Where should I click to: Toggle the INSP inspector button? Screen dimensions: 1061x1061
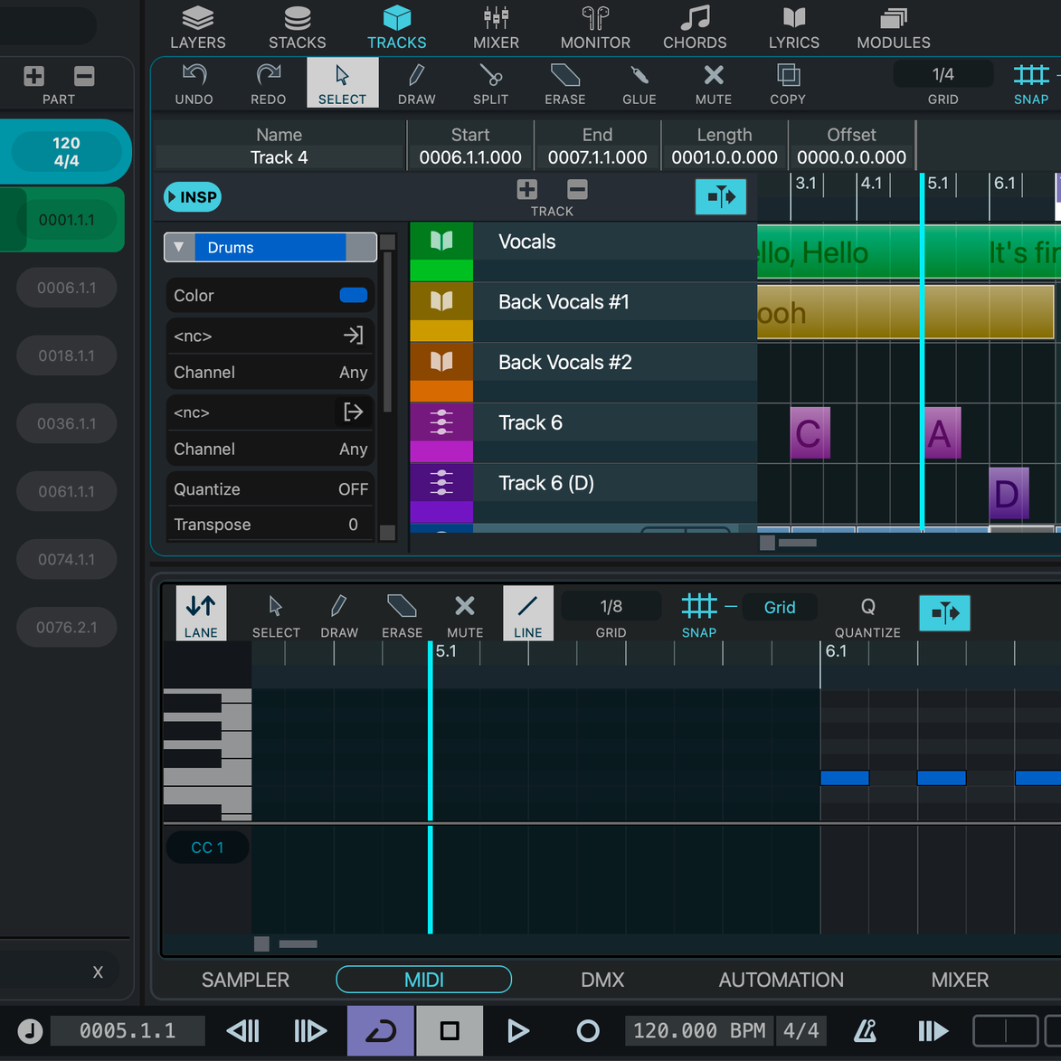click(x=192, y=197)
